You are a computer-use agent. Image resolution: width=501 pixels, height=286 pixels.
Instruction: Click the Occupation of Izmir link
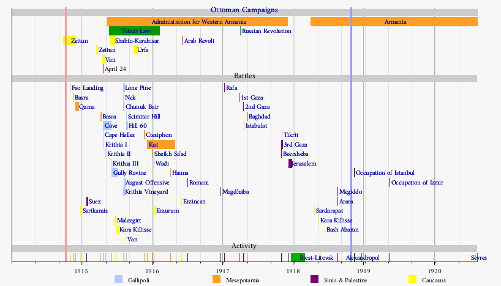coord(417,183)
